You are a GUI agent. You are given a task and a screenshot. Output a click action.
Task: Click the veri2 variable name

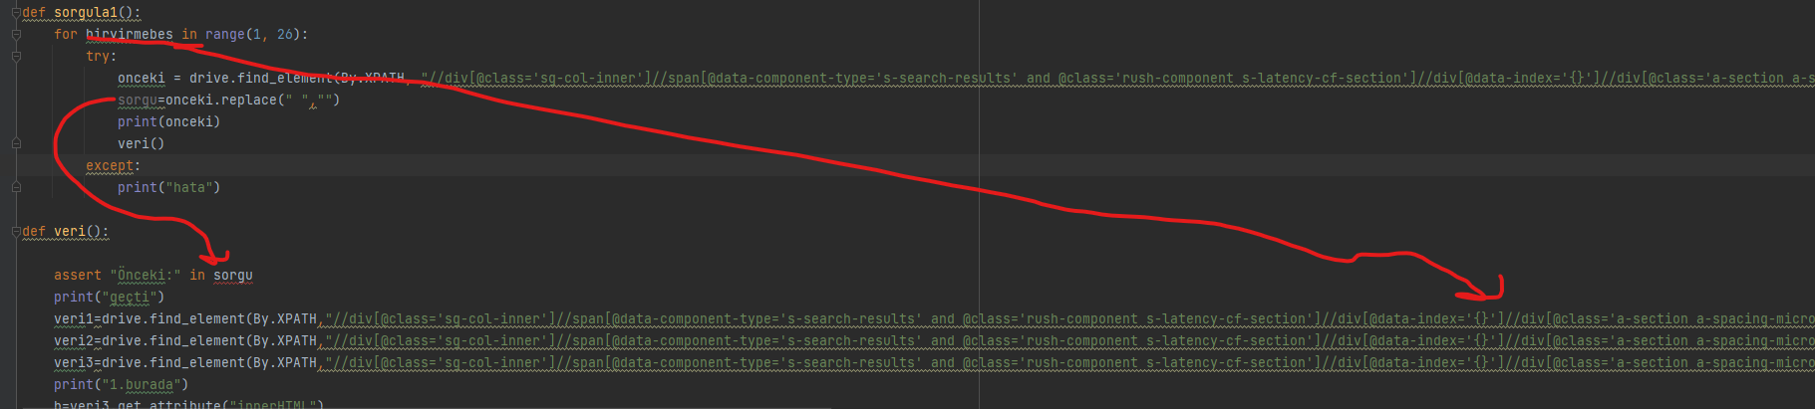pyautogui.click(x=74, y=340)
